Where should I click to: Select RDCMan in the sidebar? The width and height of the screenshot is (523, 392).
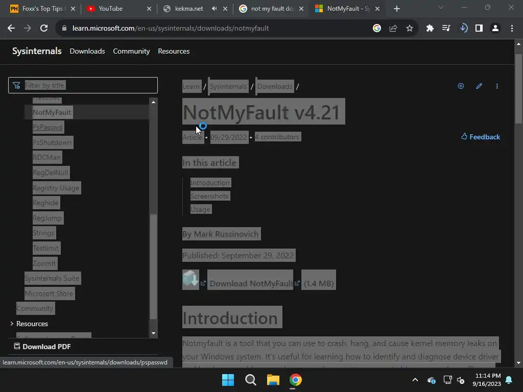point(46,157)
